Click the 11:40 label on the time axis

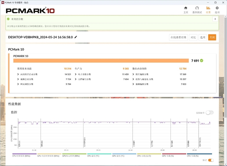pyautogui.click(x=130, y=150)
